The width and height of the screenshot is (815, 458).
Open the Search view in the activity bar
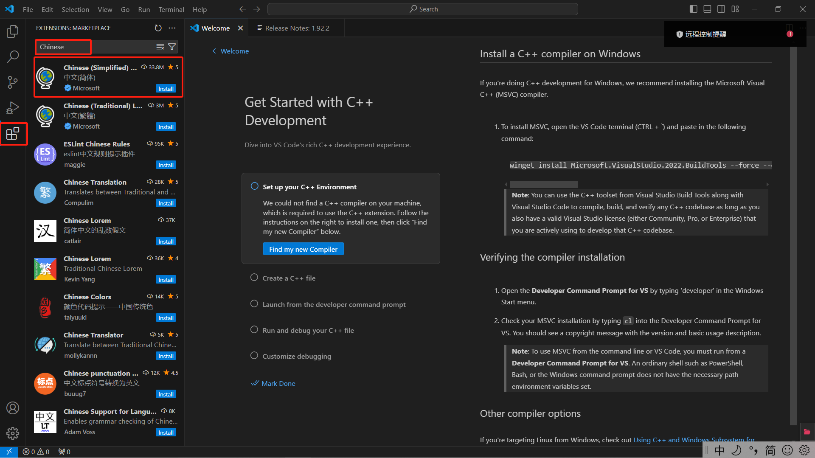(13, 56)
